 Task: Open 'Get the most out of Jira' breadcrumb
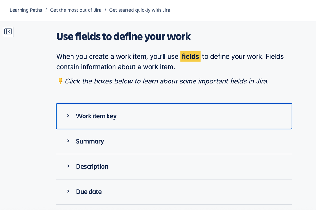(x=76, y=10)
